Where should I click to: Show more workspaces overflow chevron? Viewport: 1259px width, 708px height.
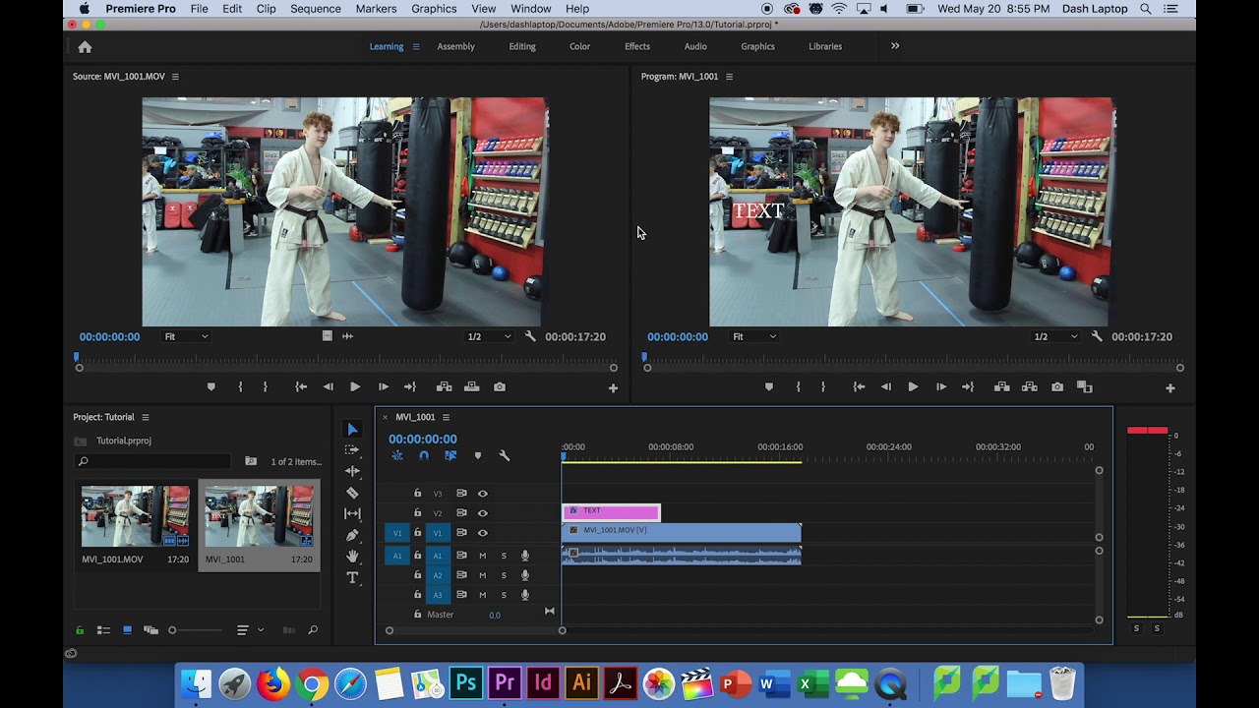click(x=895, y=45)
